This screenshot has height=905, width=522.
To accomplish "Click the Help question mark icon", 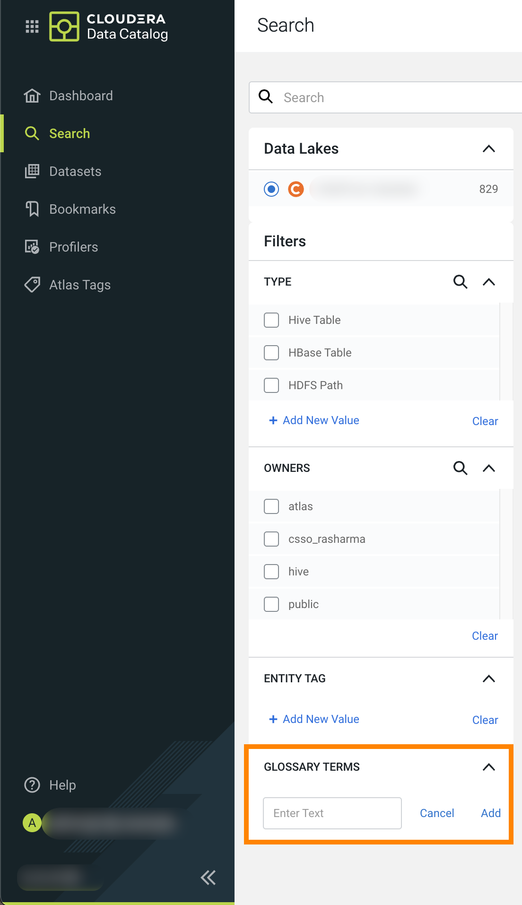I will (x=32, y=785).
